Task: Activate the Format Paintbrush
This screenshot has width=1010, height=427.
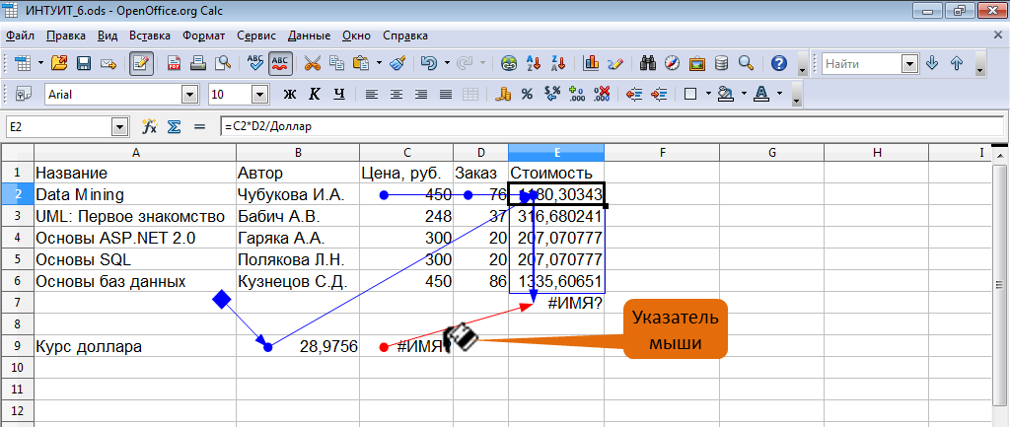Action: (398, 63)
